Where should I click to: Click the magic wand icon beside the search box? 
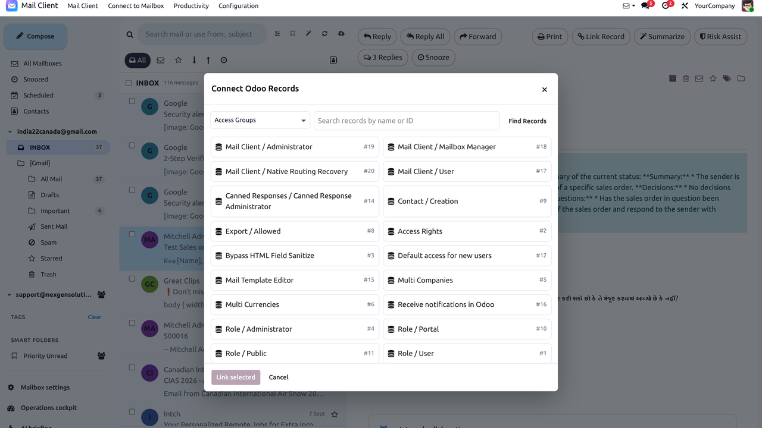308,34
